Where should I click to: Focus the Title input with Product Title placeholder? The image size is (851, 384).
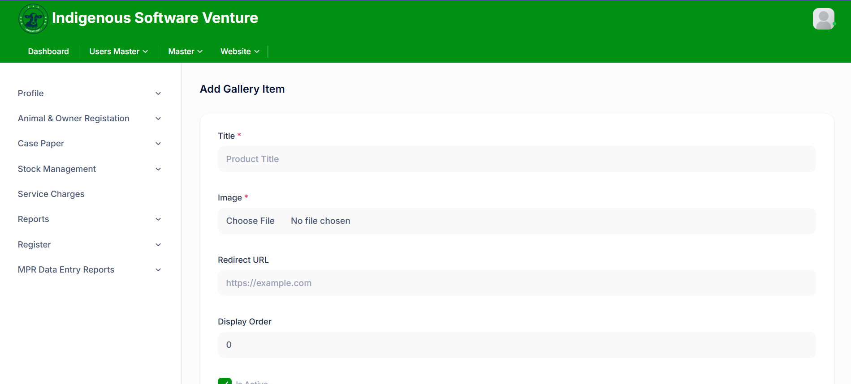click(x=517, y=159)
